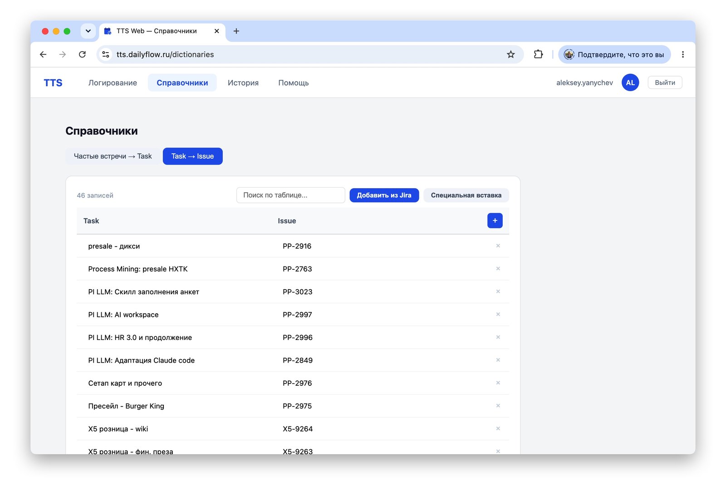Click Пресейл - Burger King task cell
This screenshot has width=726, height=495.
(x=126, y=406)
